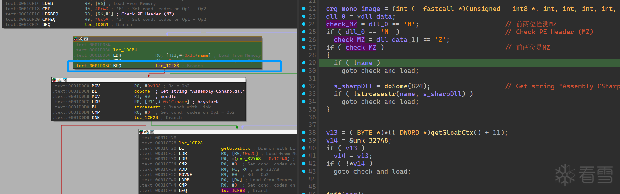Viewport: 620px width, 194px height.
Task: Click the color wheel icon on loc_1D0B4 node header
Action: (x=75, y=39)
